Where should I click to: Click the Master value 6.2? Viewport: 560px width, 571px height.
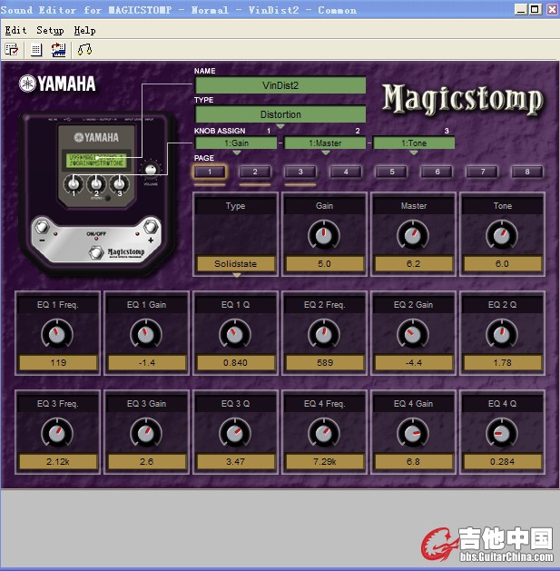(x=413, y=263)
